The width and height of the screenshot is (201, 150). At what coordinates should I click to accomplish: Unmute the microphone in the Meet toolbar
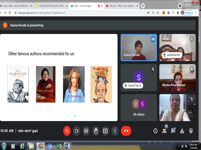pos(67,131)
